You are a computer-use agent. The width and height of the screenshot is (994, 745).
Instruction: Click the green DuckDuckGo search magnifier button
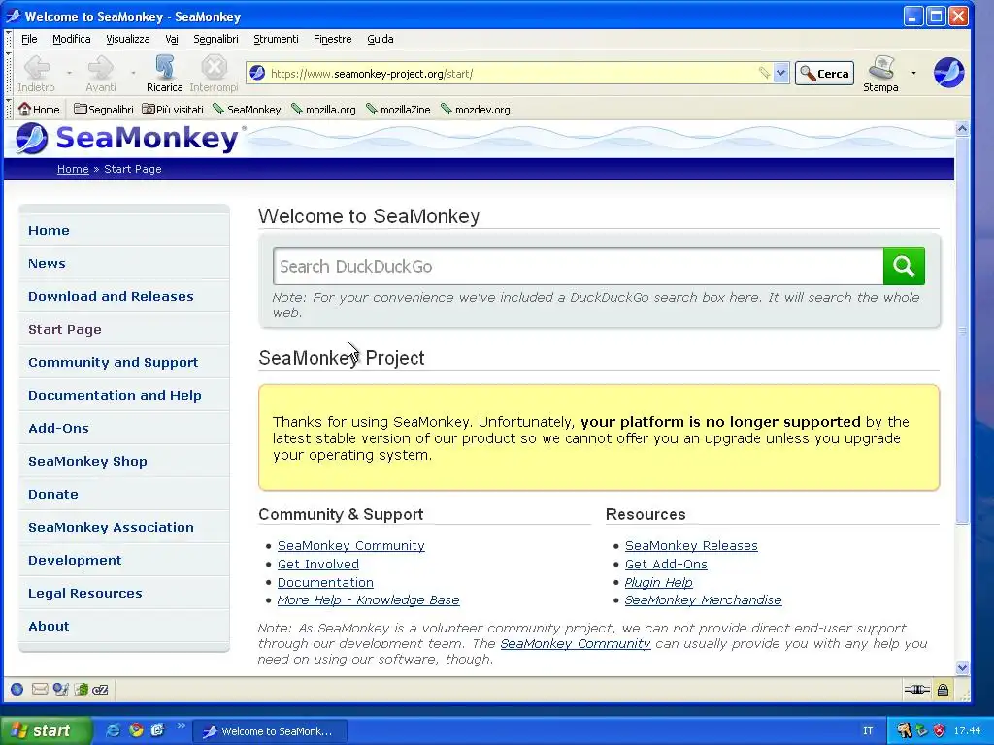coord(904,266)
